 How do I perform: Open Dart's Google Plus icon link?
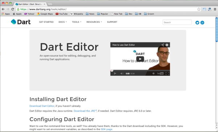point(202,22)
